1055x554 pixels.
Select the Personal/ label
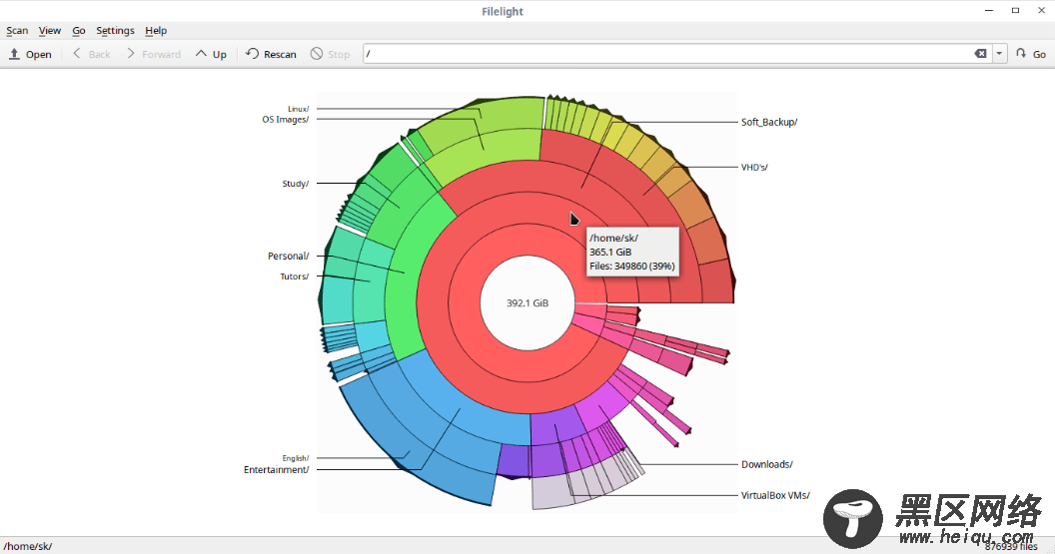point(288,257)
